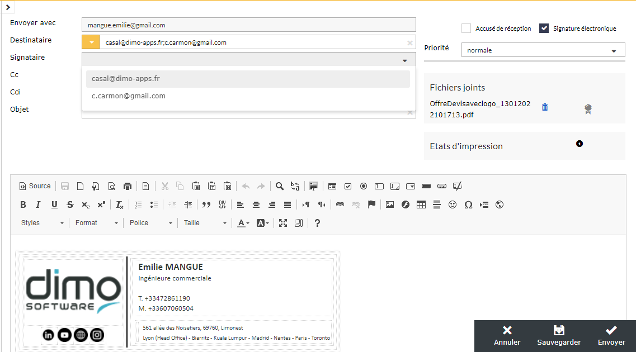Insert an image into the email body
Image resolution: width=636 pixels, height=352 pixels.
point(390,205)
